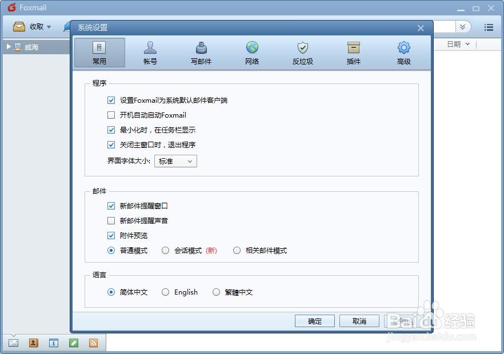Switch to the 插件 plugins tab
The height and width of the screenshot is (354, 504).
354,53
